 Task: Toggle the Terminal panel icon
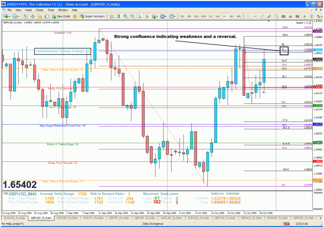tap(47, 16)
